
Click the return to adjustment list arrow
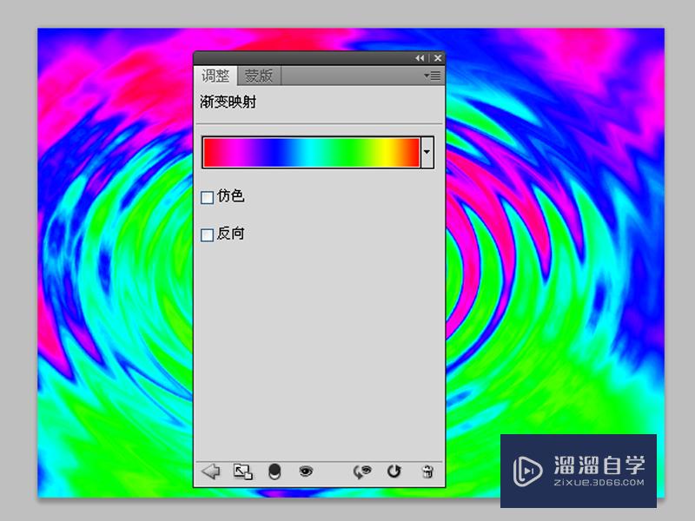pyautogui.click(x=211, y=472)
